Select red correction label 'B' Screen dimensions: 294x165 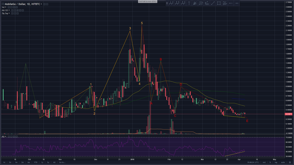click(x=161, y=60)
